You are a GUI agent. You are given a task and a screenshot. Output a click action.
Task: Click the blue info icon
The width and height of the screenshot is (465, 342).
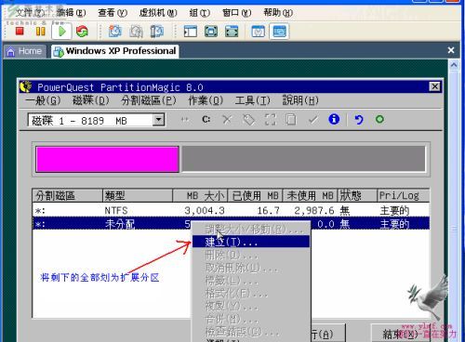point(334,119)
